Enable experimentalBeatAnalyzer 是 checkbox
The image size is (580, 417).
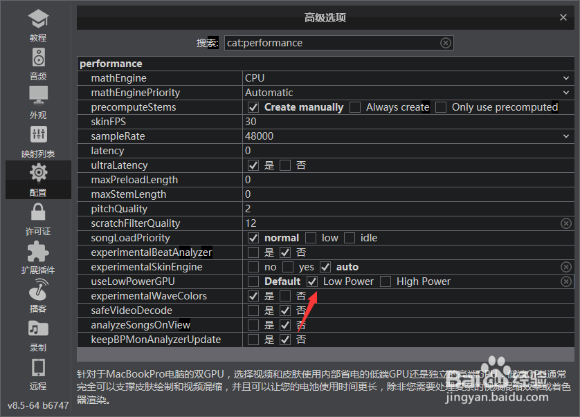tap(253, 252)
